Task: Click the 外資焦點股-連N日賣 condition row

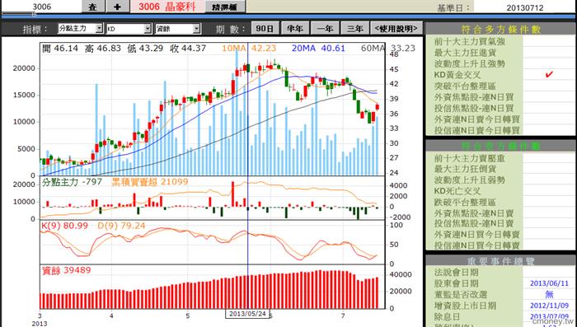Action: click(x=501, y=213)
